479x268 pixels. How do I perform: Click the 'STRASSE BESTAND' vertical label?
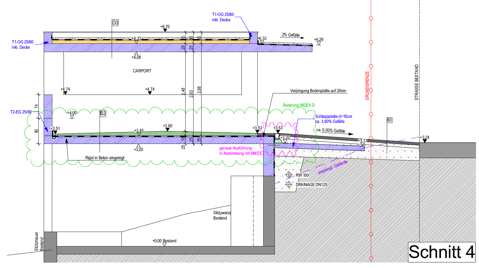point(417,82)
